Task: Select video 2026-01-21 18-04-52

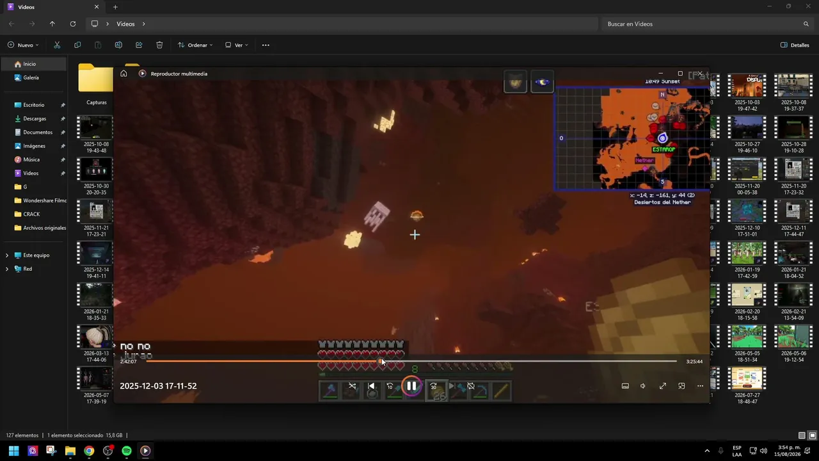Action: pos(793,261)
